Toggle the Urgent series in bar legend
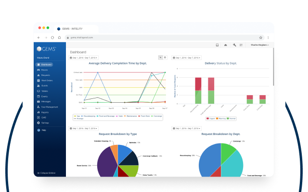Viewport: 308px width, 192px height. click(x=211, y=119)
